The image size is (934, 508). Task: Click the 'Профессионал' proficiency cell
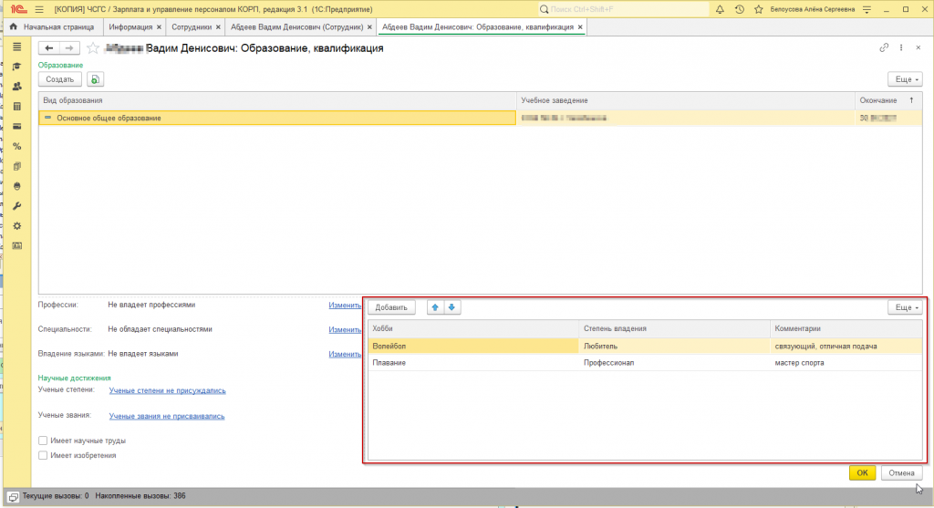click(x=674, y=363)
